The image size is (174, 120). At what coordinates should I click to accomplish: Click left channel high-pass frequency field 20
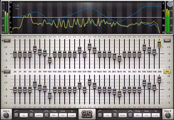pyautogui.click(x=24, y=115)
